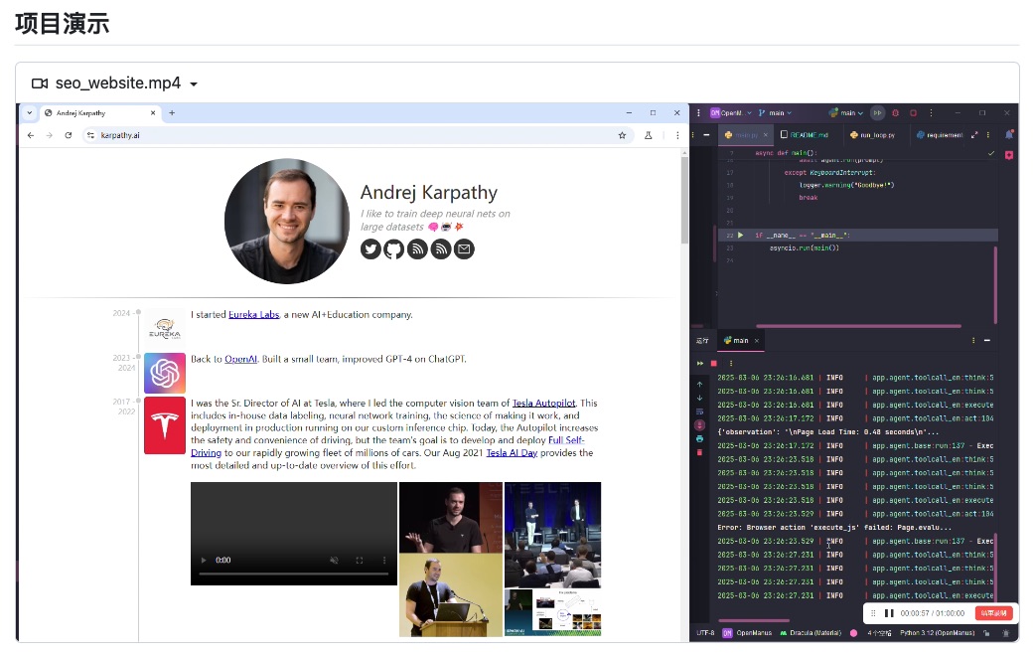Click the run gutter arrow on line 22

740,236
